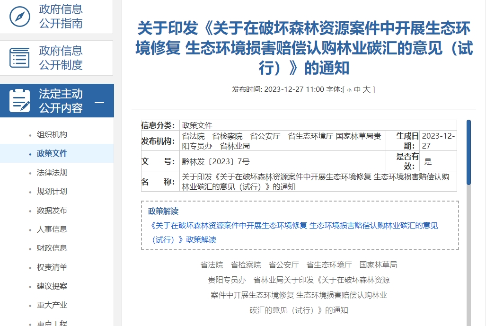Viewport: 486px width, 326px height.
Task: Select 法定主动公开内容 header text
Action: 61,101
